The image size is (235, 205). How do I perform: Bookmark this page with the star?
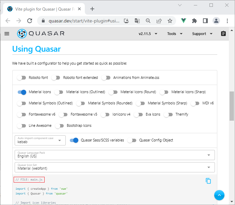point(170,21)
